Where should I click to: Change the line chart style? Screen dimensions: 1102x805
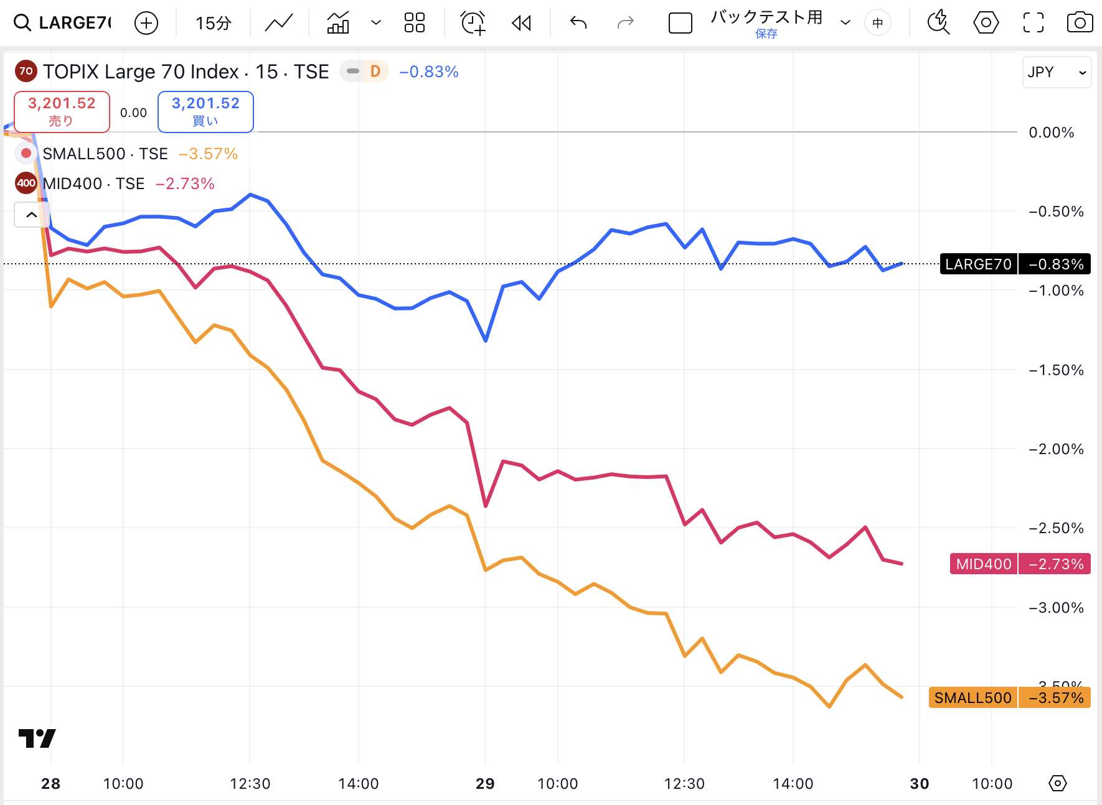pyautogui.click(x=278, y=23)
